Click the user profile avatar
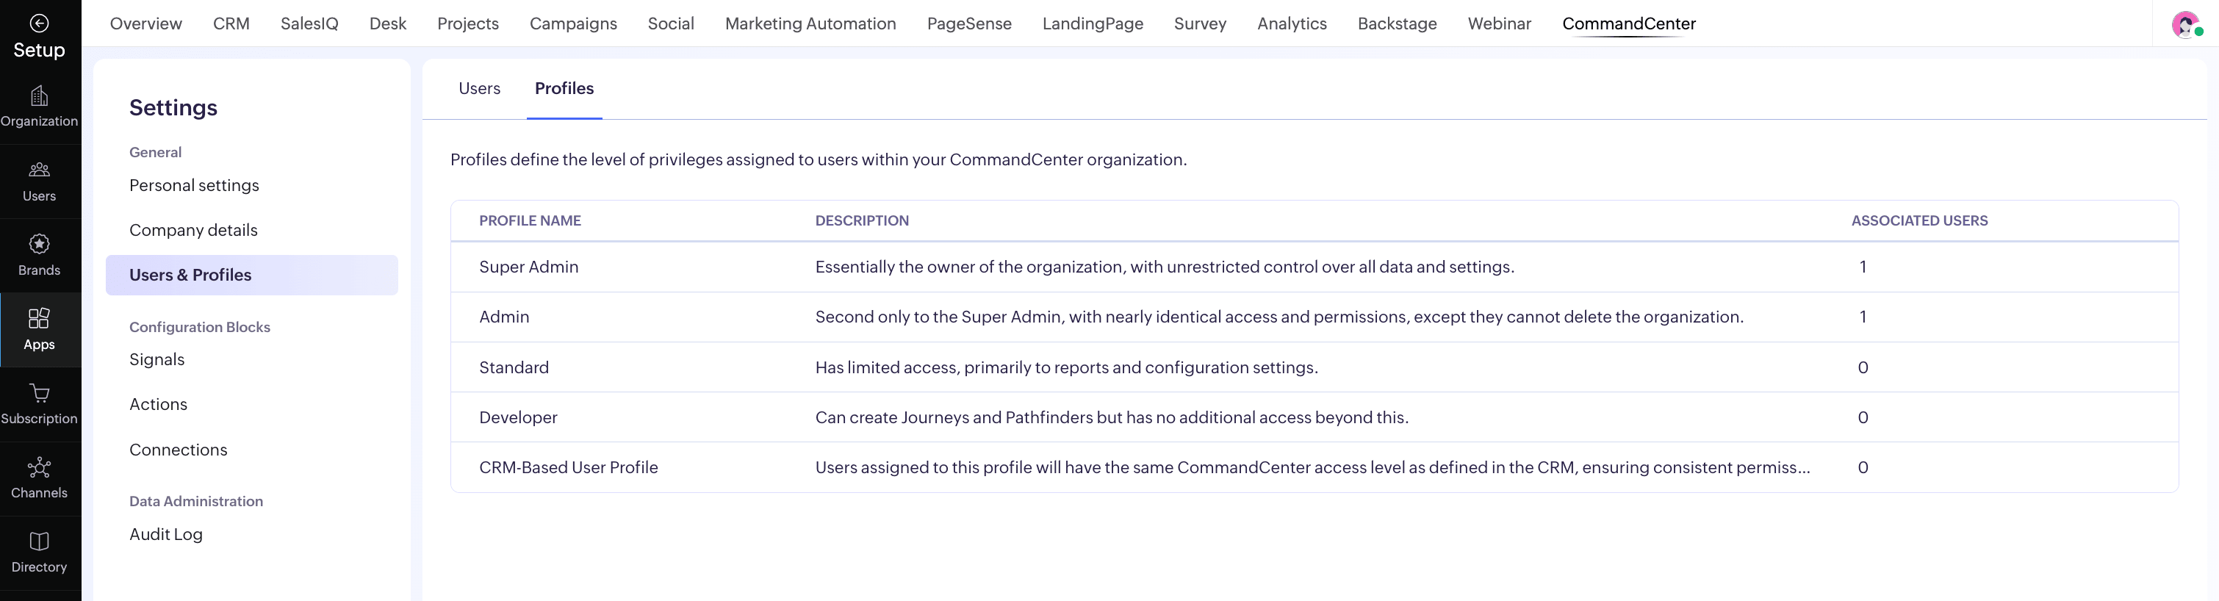The width and height of the screenshot is (2219, 601). pyautogui.click(x=2184, y=24)
